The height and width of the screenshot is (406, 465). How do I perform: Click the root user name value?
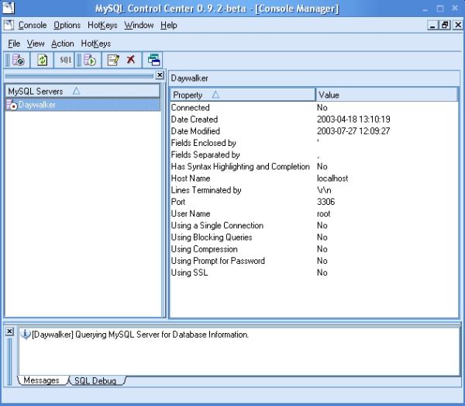coord(323,213)
